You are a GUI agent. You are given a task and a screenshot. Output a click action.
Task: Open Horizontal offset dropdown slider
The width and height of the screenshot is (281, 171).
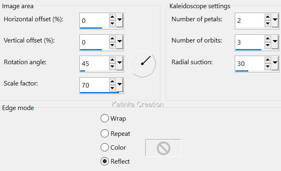point(119,20)
